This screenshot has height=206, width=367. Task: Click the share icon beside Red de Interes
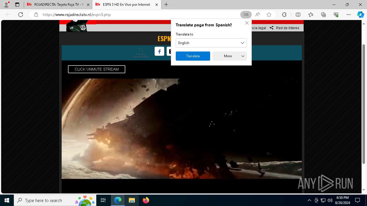click(x=272, y=28)
